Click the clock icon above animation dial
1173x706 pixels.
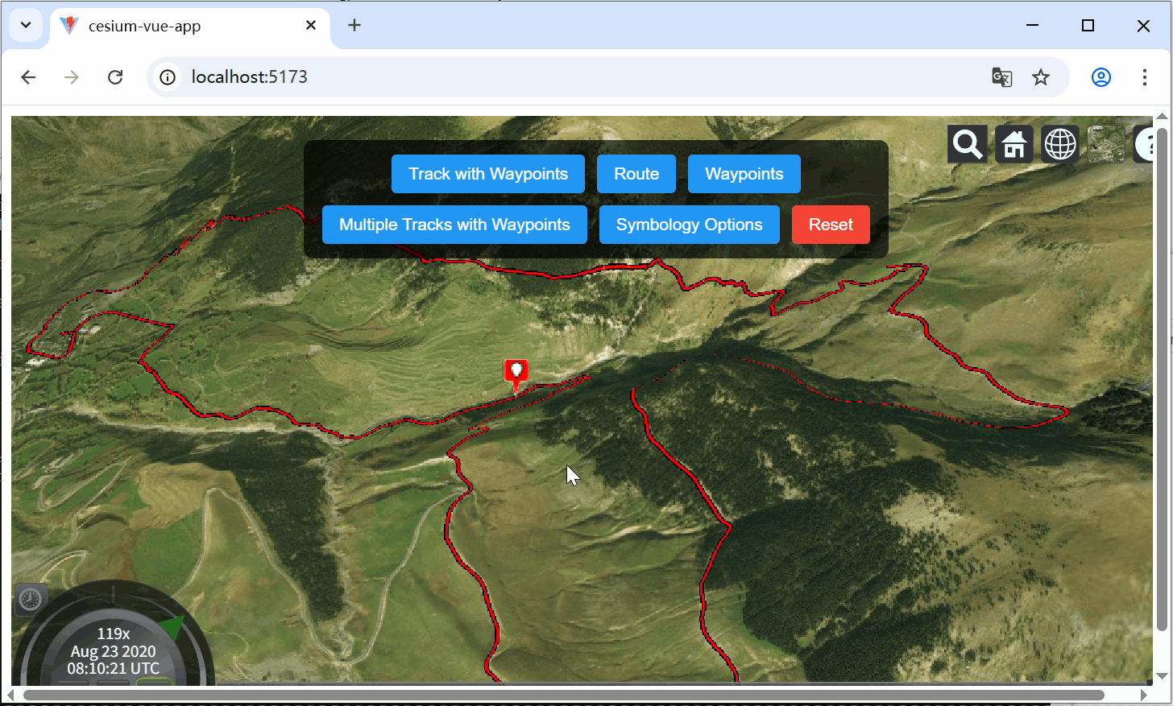point(30,599)
